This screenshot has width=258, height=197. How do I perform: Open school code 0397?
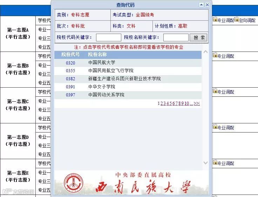coord(70,95)
